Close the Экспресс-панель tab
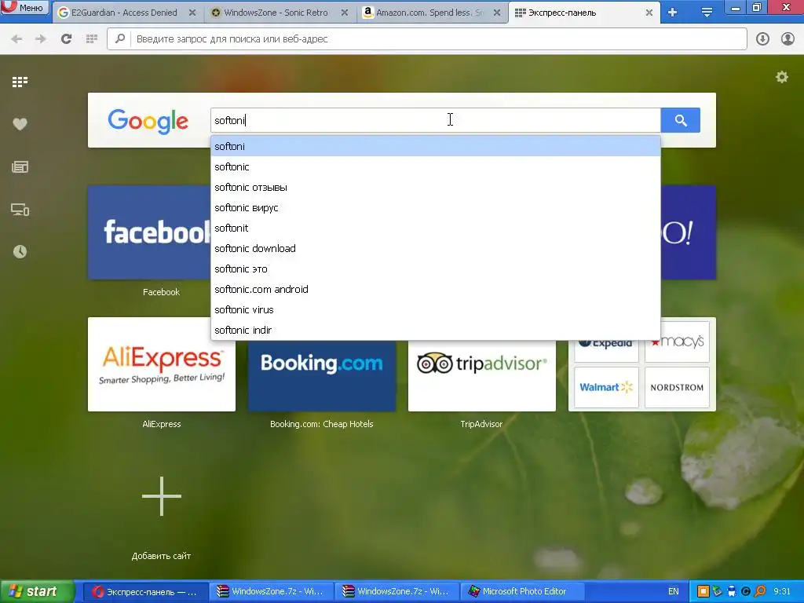 tap(649, 13)
